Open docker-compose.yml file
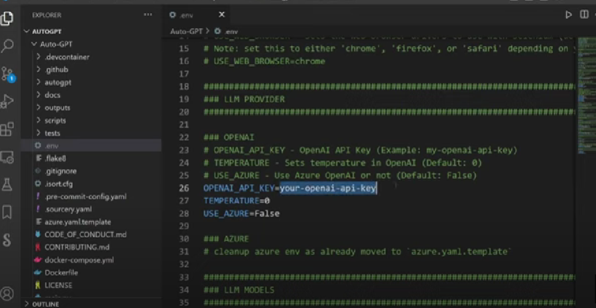 [79, 260]
